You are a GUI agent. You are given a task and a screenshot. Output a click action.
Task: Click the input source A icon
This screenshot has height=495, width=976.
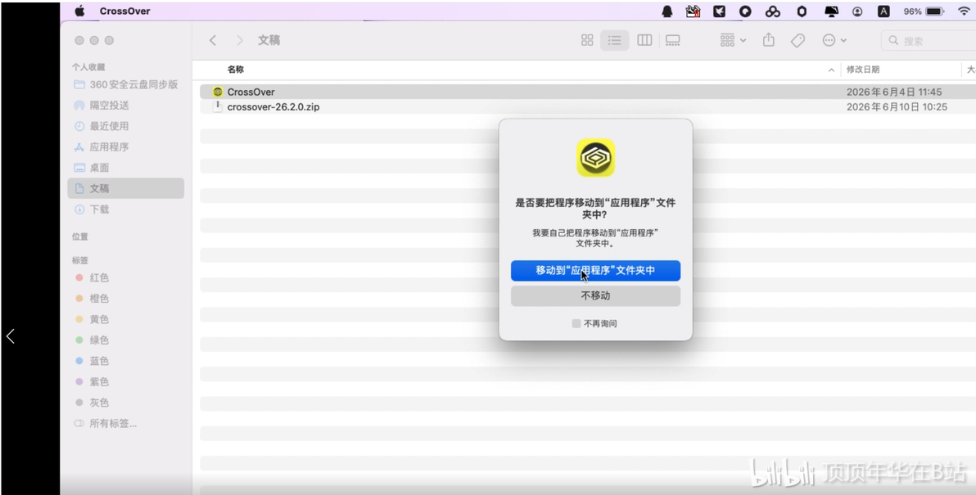point(883,11)
